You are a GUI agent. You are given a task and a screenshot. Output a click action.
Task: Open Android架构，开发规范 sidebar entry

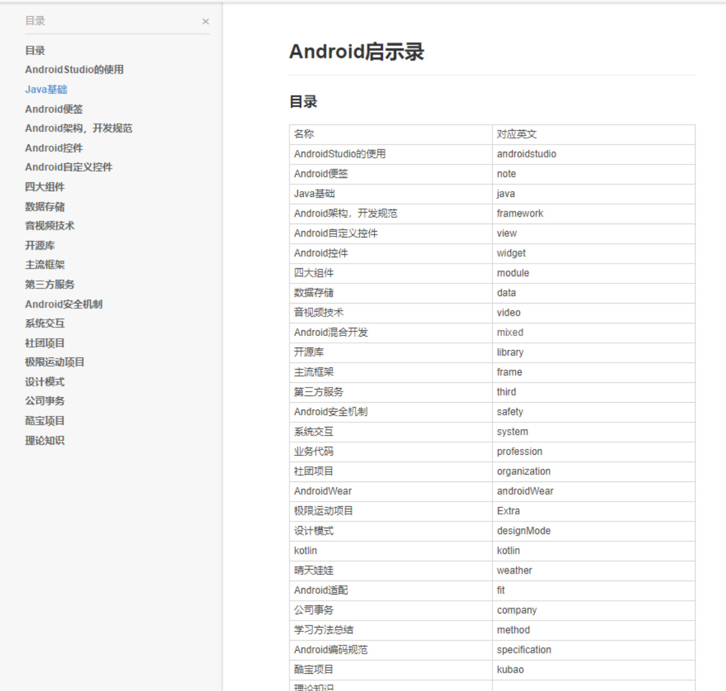[x=79, y=128]
